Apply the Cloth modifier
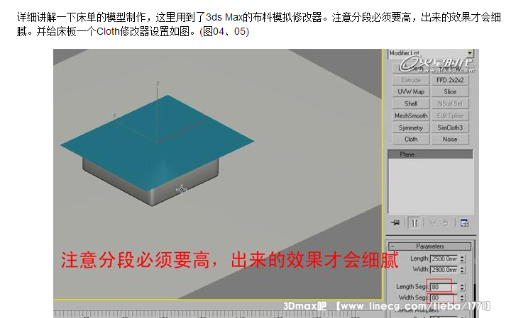 (x=411, y=139)
